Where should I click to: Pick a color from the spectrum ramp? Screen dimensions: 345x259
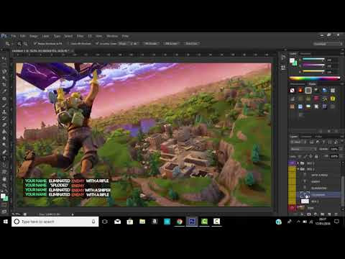click(314, 78)
